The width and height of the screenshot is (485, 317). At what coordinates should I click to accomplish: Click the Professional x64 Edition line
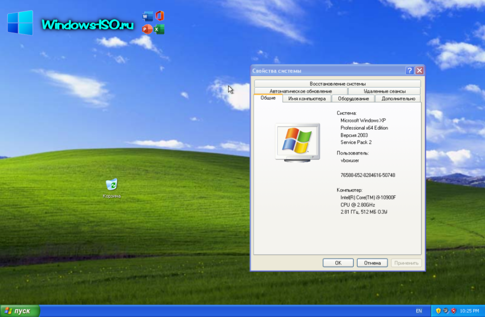point(364,128)
